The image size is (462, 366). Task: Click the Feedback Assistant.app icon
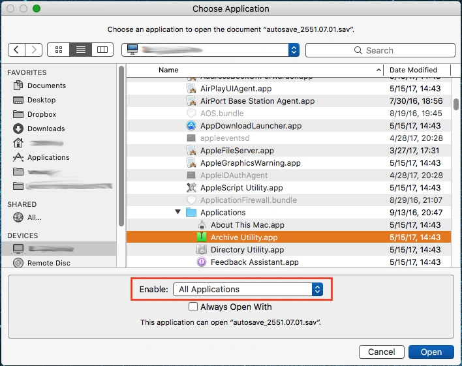202,262
